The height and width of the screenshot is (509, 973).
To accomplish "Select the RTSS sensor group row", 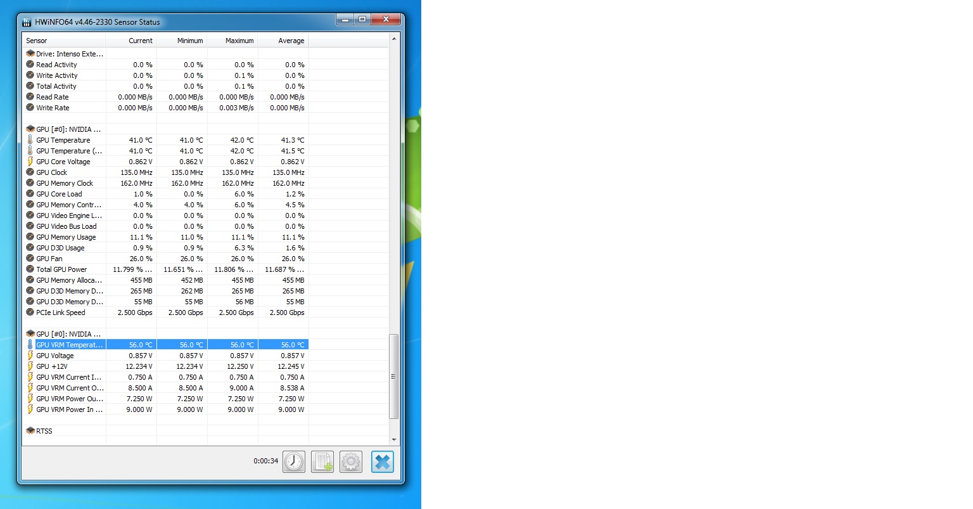I will [165, 431].
